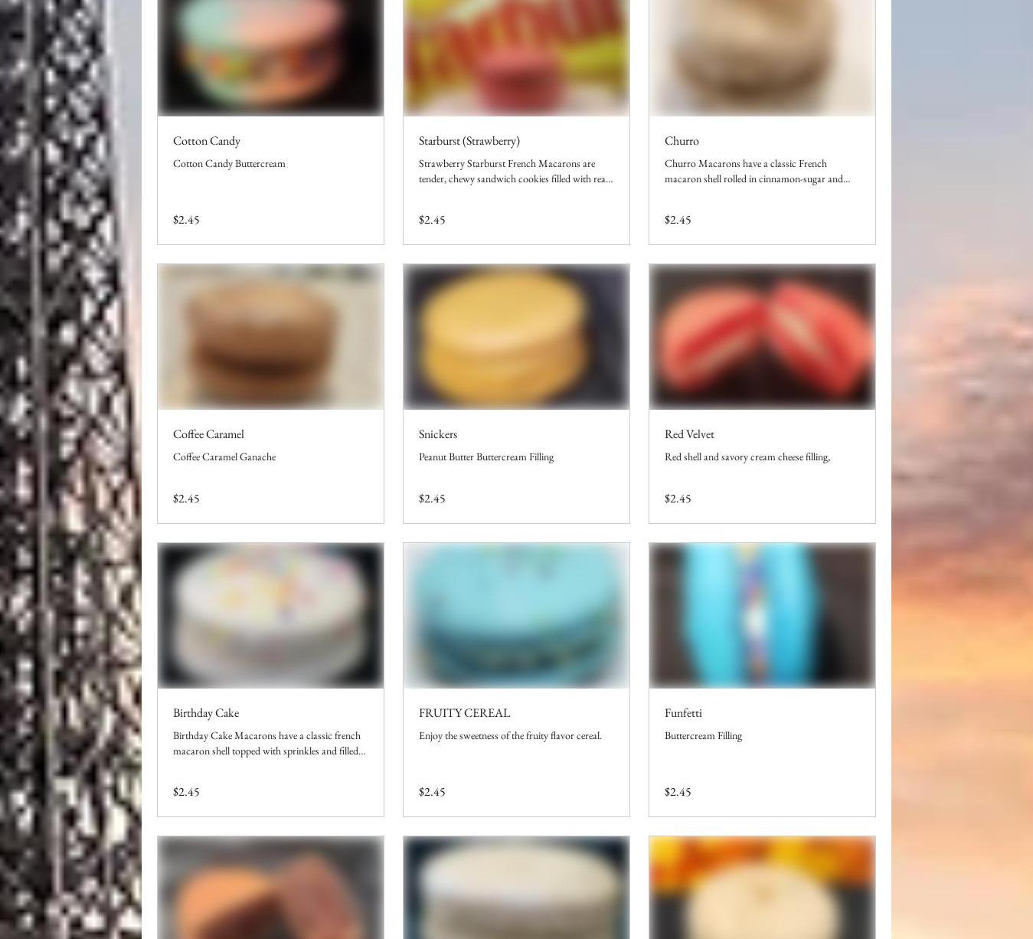Viewport: 1033px width, 939px height.
Task: Open the Funfetti product title
Action: click(x=683, y=712)
